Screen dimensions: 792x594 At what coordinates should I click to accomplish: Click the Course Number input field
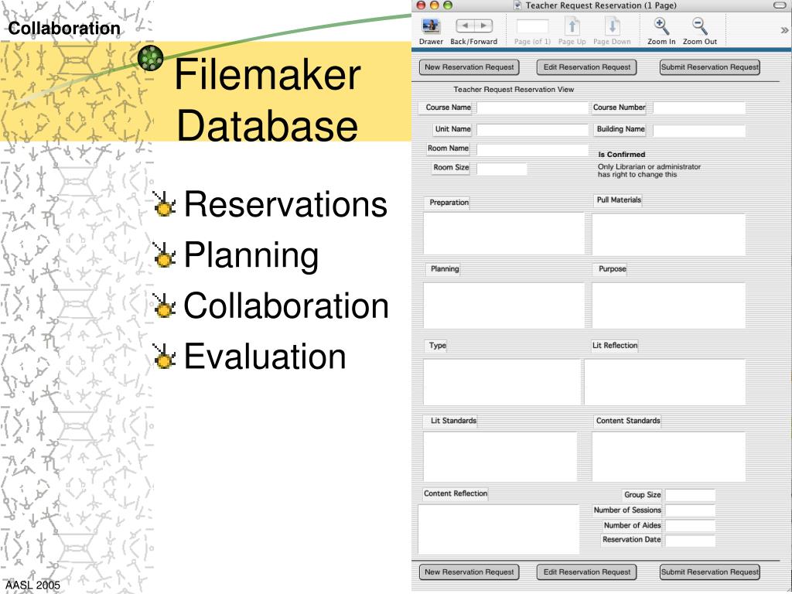699,108
